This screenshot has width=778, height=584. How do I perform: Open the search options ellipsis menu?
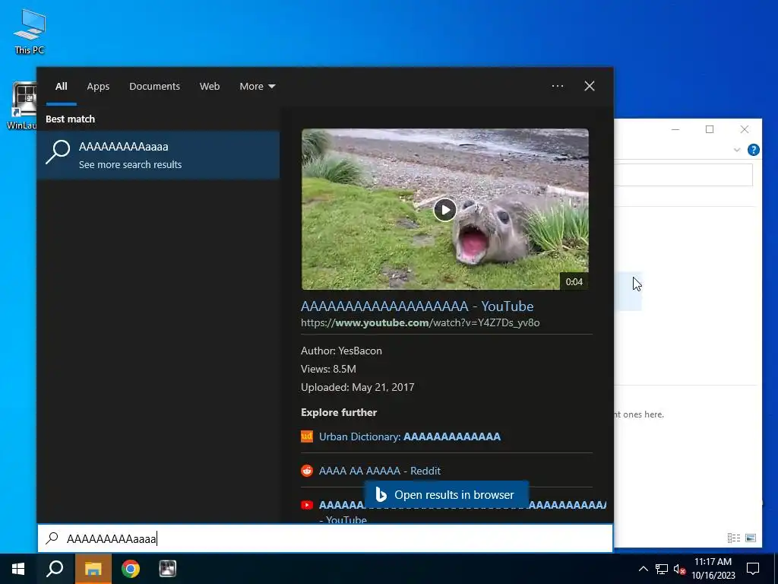point(557,86)
